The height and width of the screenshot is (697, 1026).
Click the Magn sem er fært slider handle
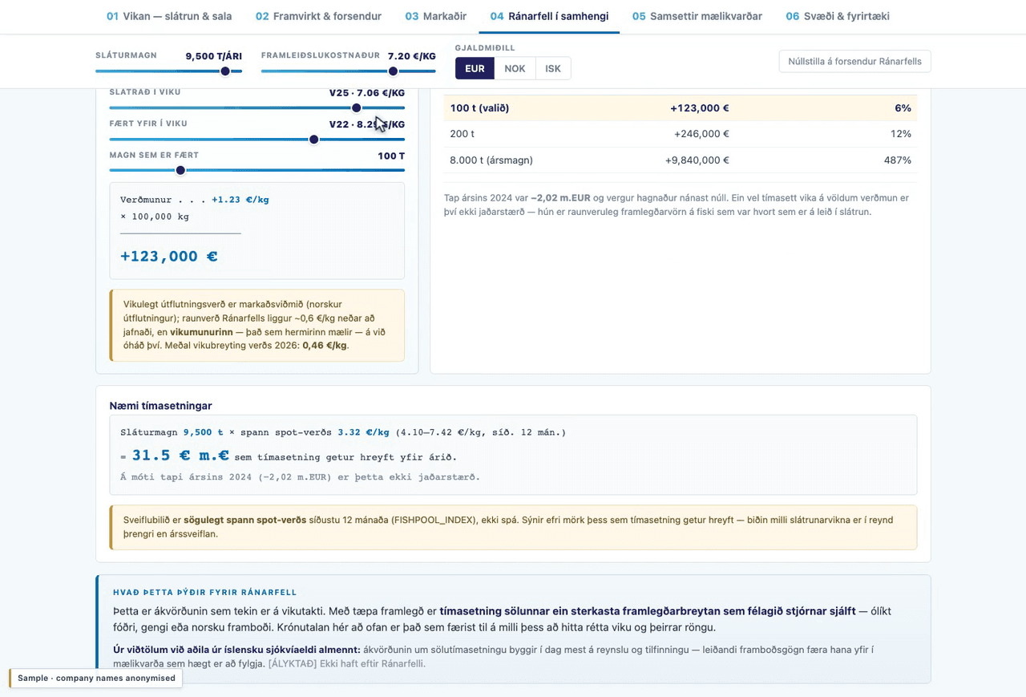pyautogui.click(x=180, y=170)
